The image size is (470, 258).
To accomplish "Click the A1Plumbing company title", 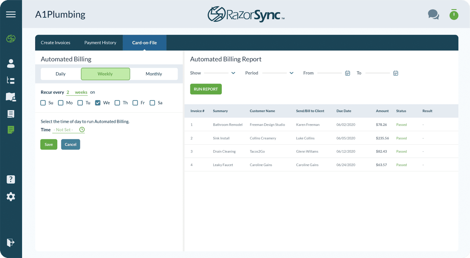I will 60,14.
